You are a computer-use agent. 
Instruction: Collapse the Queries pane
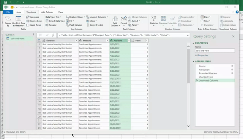pos(33,34)
